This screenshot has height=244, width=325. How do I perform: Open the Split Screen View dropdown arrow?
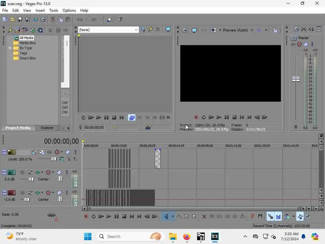(x=220, y=30)
